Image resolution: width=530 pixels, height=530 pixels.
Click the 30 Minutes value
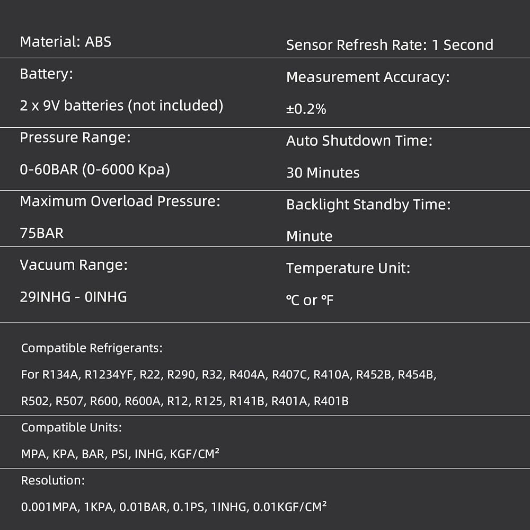point(323,173)
